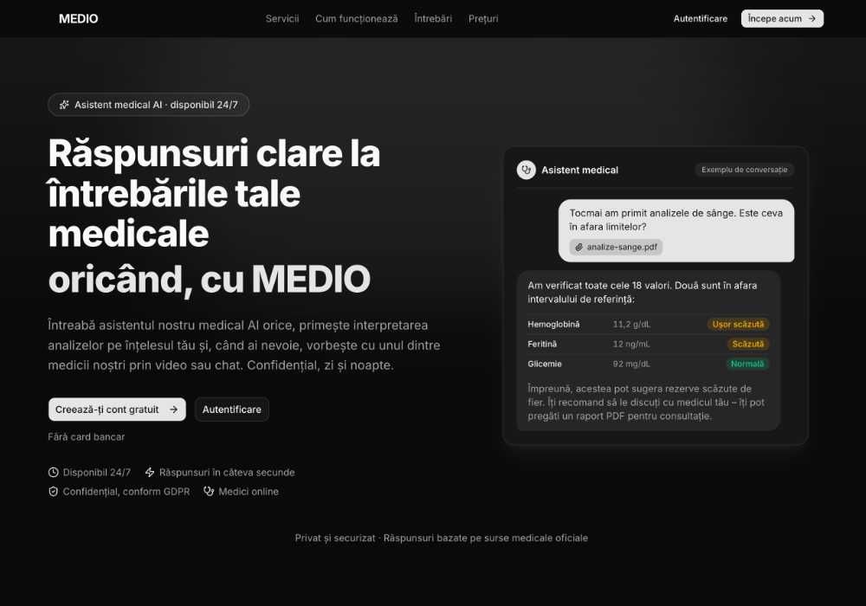Click the arrow icon in Începe acum
The width and height of the screenshot is (866, 606).
(x=812, y=19)
